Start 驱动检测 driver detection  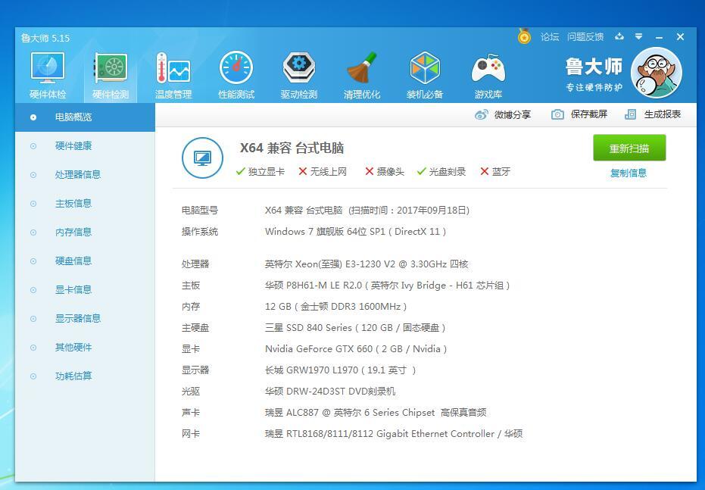pos(299,73)
